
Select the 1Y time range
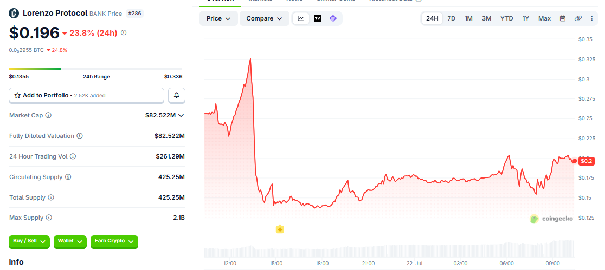pyautogui.click(x=525, y=18)
